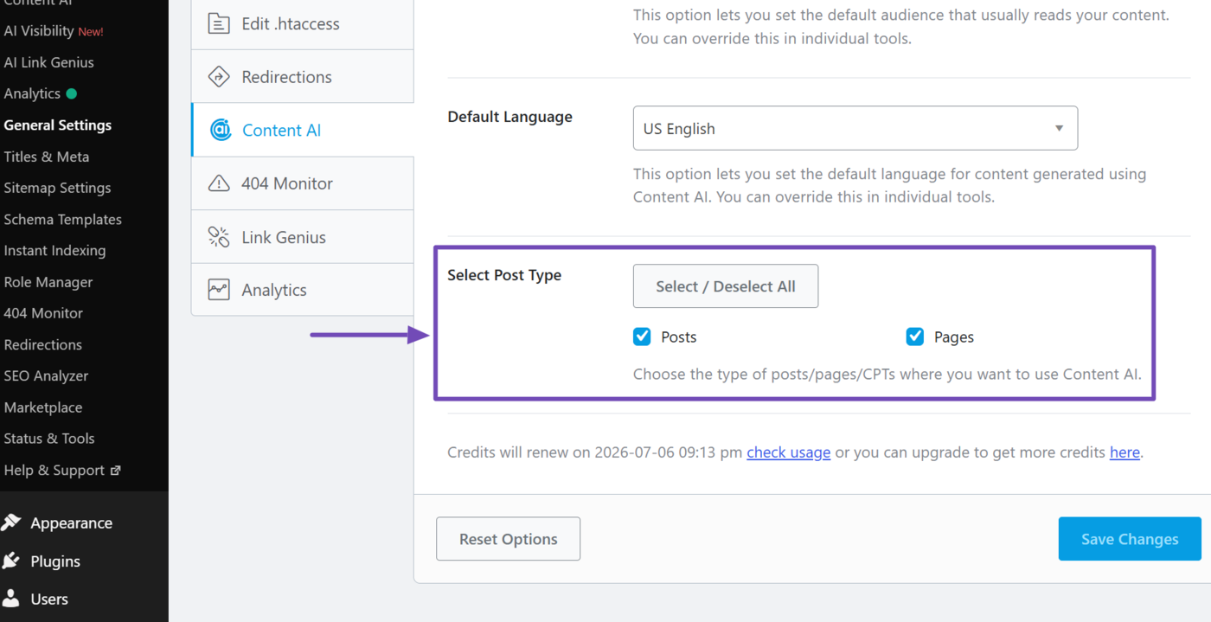Click the Save Changes button
The image size is (1211, 622).
(x=1130, y=539)
